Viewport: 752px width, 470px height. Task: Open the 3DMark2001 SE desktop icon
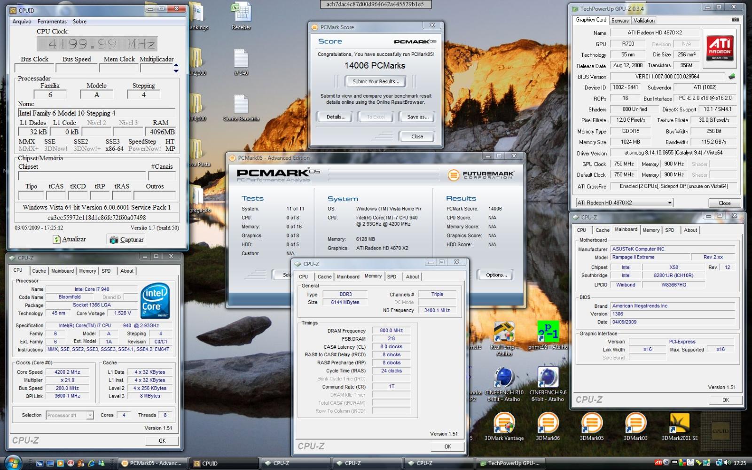pyautogui.click(x=680, y=423)
